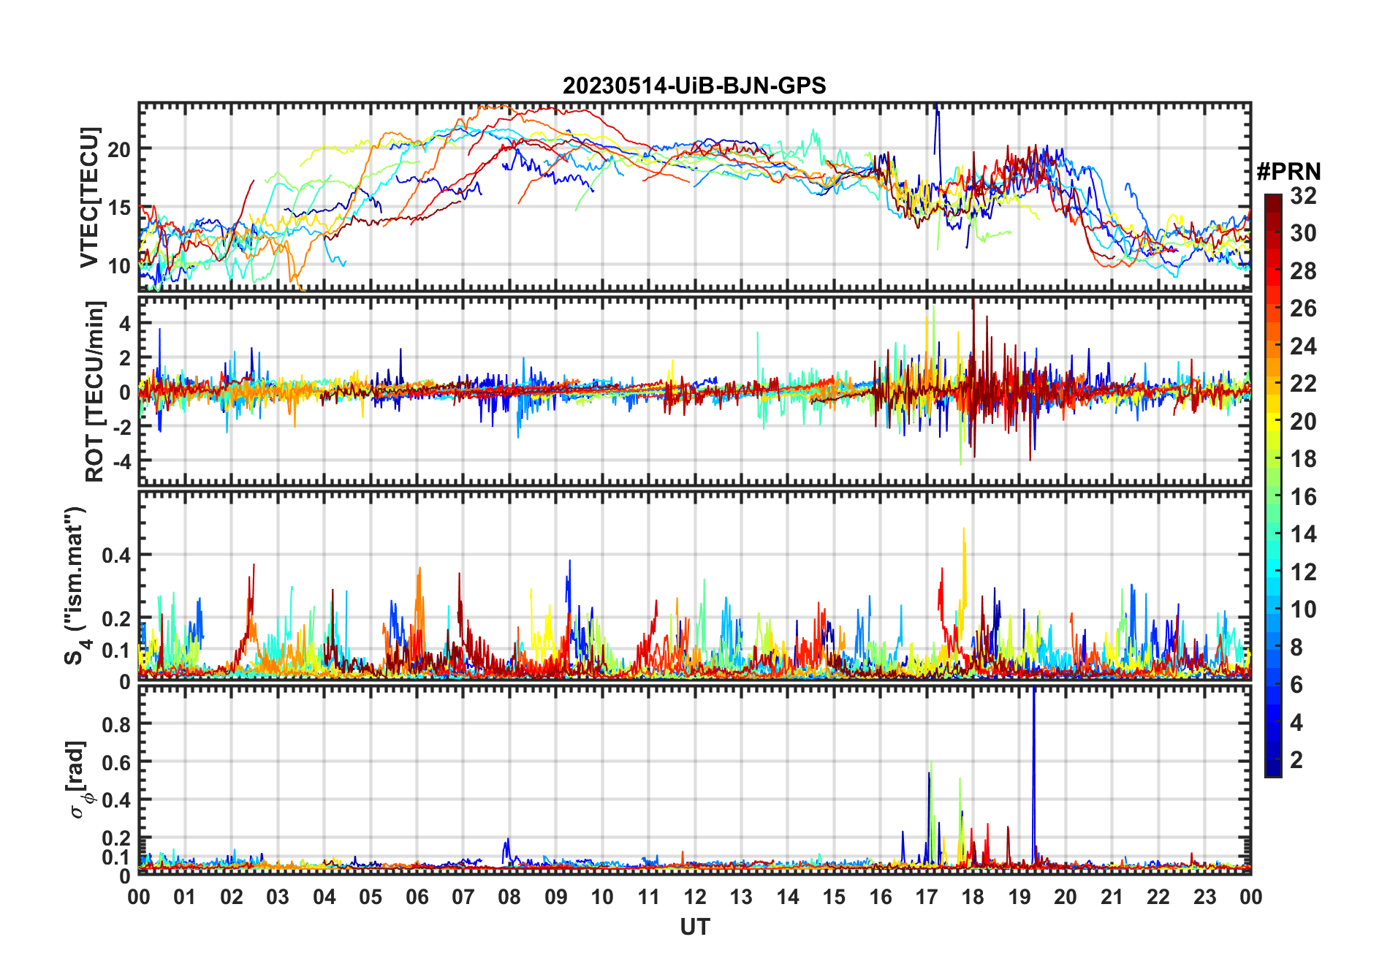
Task: Click x-axis tick label 23
Action: click(x=1204, y=897)
